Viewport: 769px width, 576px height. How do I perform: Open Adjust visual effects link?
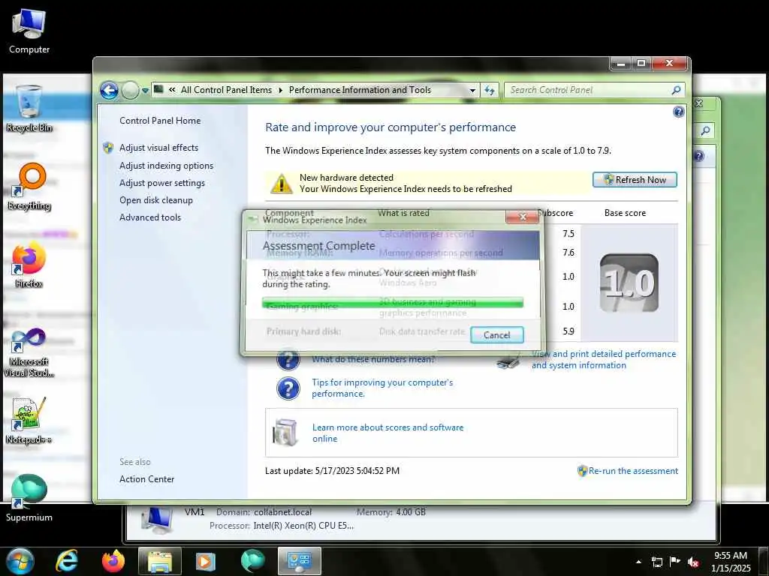point(159,148)
